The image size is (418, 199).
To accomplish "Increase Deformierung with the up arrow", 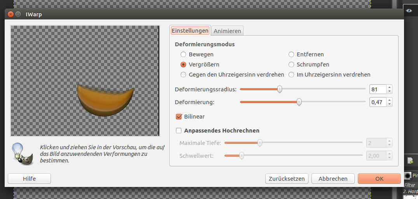I will click(x=390, y=100).
